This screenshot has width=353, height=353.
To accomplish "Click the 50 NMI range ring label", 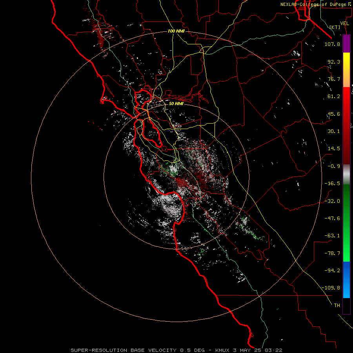I will [x=176, y=104].
